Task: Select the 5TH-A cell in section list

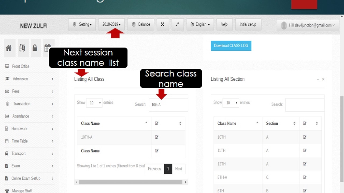Action: (238, 177)
